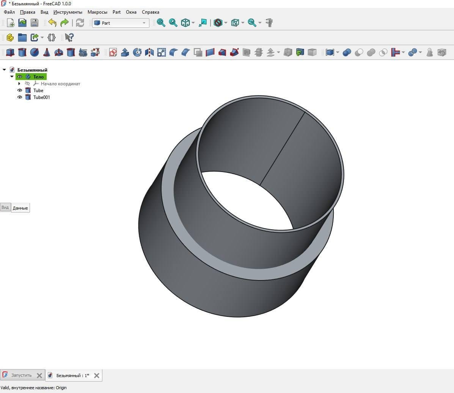454x393 pixels.
Task: Click the Extrude tool icon
Action: [125, 53]
